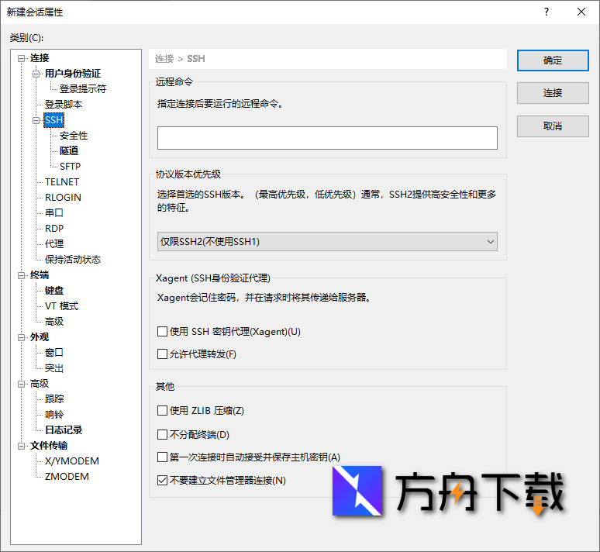Collapse the 用户身份验证 tree node

[36, 74]
